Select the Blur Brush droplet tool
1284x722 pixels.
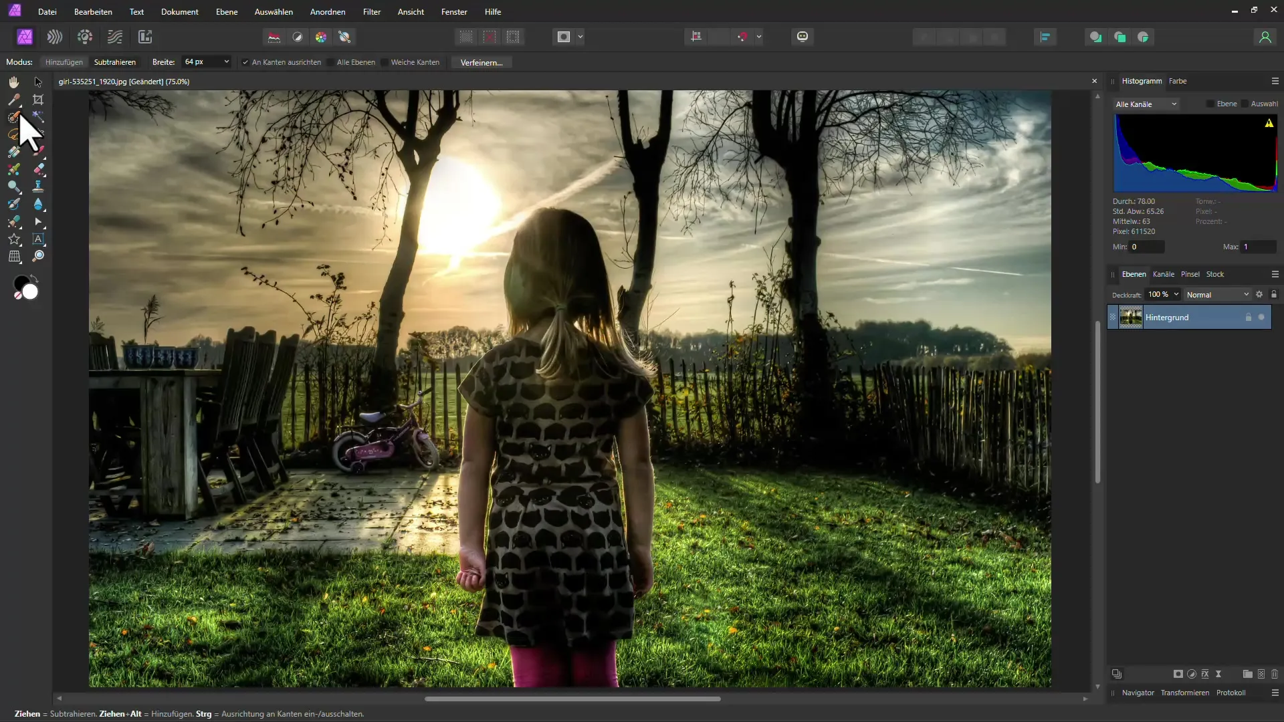point(38,204)
